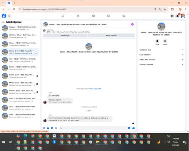The width and height of the screenshot is (189, 151).
Task: Follow the View buyer profile link
Action: tap(96, 89)
